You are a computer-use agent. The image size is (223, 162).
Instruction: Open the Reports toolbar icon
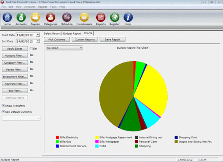pyautogui.click(x=101, y=17)
